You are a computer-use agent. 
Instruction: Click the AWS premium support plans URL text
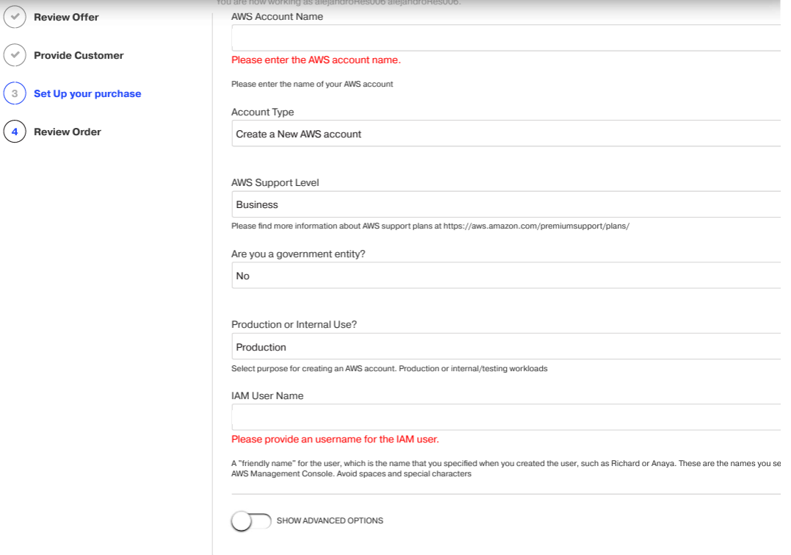pyautogui.click(x=536, y=226)
